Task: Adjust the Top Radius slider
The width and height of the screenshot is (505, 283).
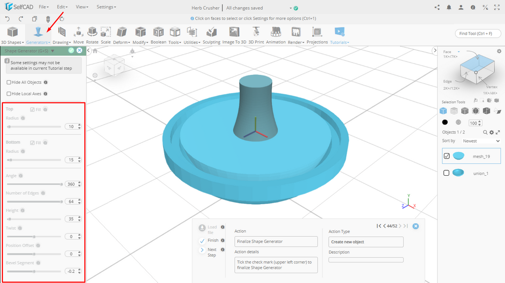Action: coord(34,126)
